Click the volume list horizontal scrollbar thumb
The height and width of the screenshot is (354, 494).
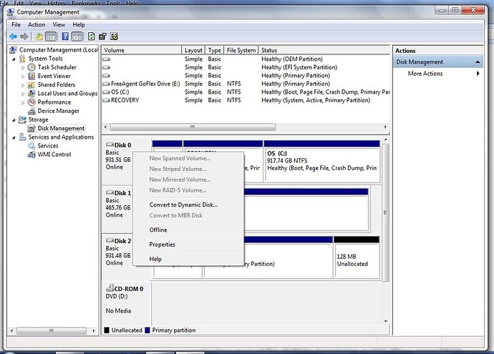pos(193,127)
